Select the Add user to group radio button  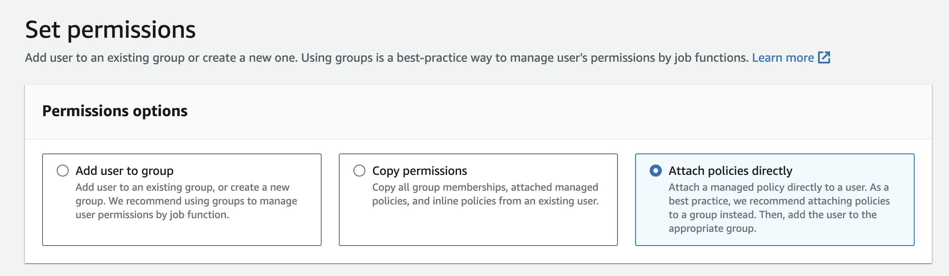(x=63, y=171)
